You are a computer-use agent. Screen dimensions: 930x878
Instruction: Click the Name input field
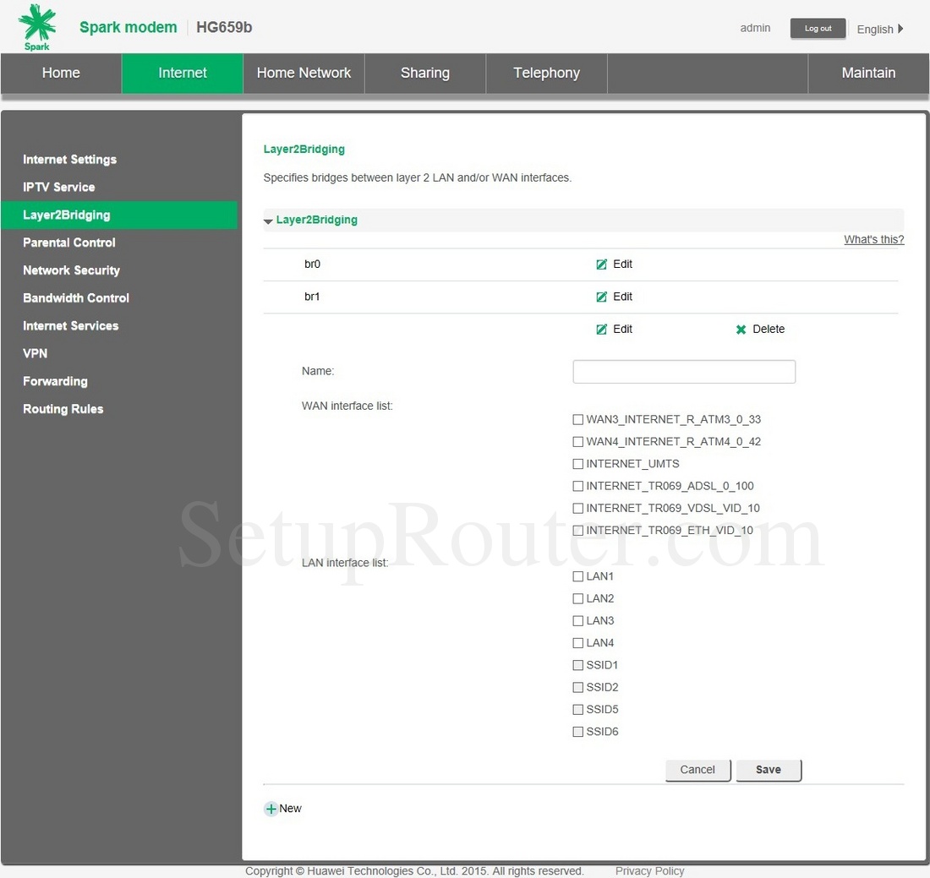[684, 372]
